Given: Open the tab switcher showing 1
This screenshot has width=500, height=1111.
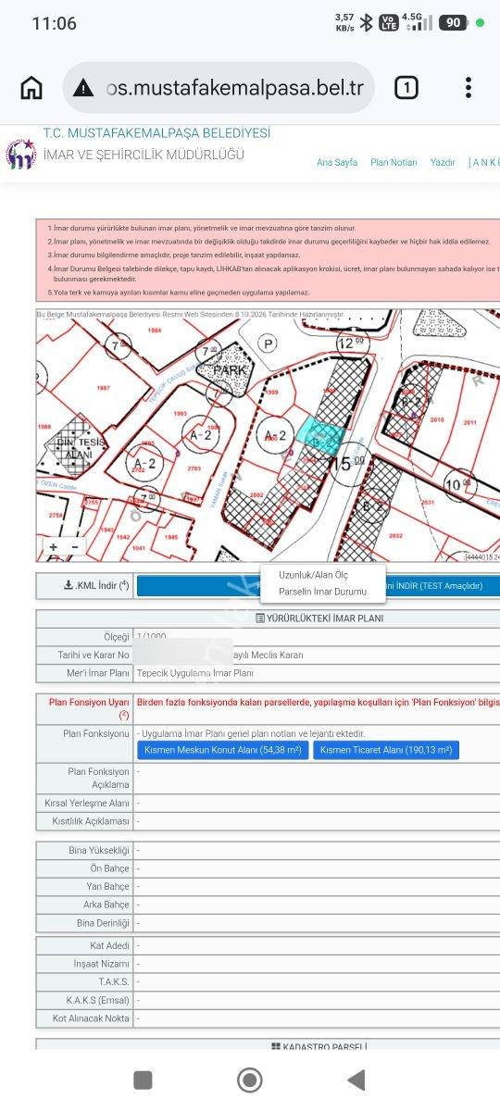Looking at the screenshot, I should pos(406,88).
